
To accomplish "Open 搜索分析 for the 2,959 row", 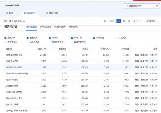I will pyautogui.click(x=144, y=92).
